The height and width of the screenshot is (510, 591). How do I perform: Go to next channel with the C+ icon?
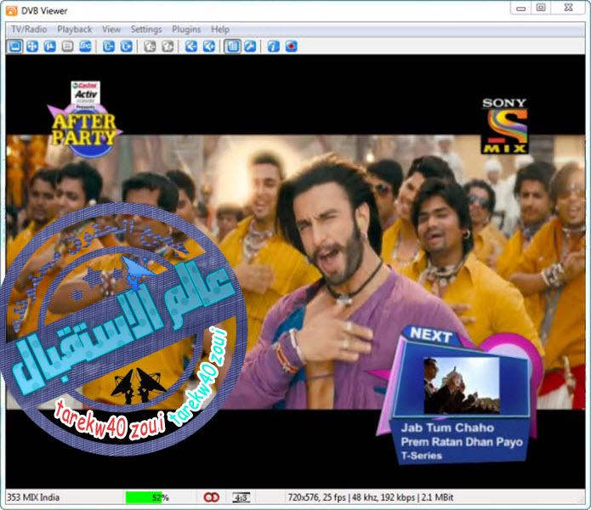126,47
